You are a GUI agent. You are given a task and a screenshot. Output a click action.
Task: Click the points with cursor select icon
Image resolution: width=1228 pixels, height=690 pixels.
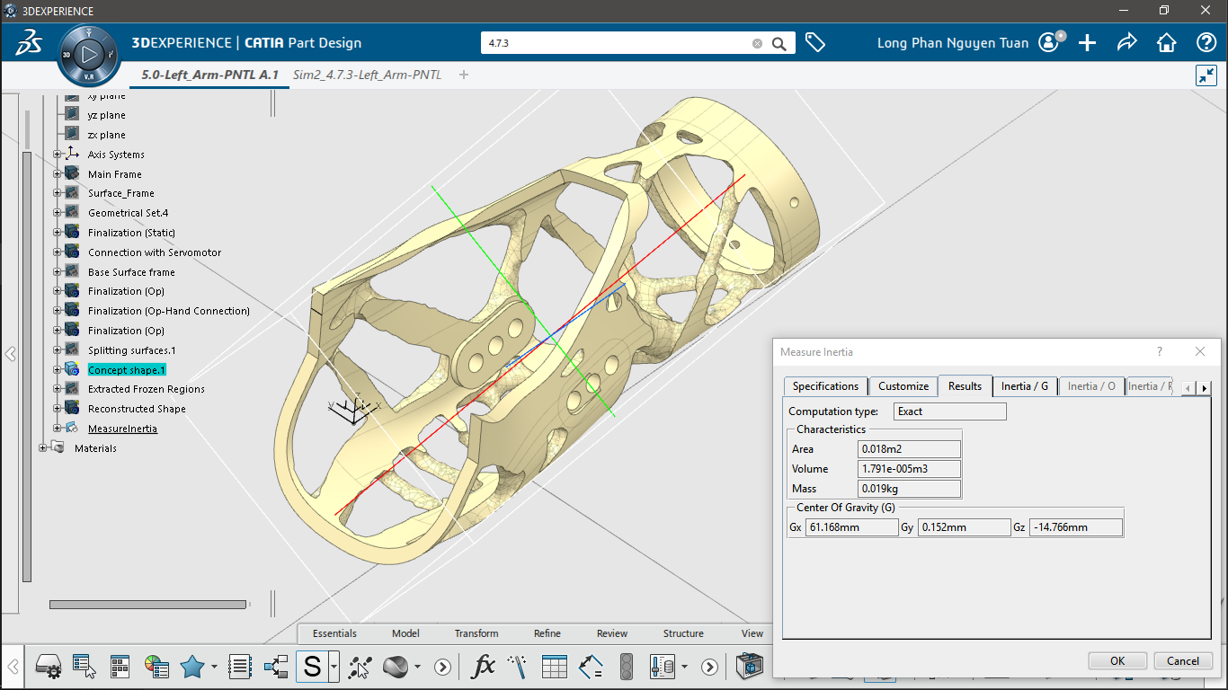point(360,667)
